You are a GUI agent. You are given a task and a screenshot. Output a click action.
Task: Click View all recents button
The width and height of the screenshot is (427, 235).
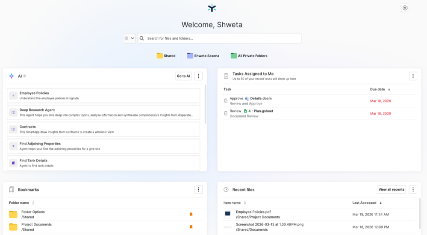(x=391, y=189)
